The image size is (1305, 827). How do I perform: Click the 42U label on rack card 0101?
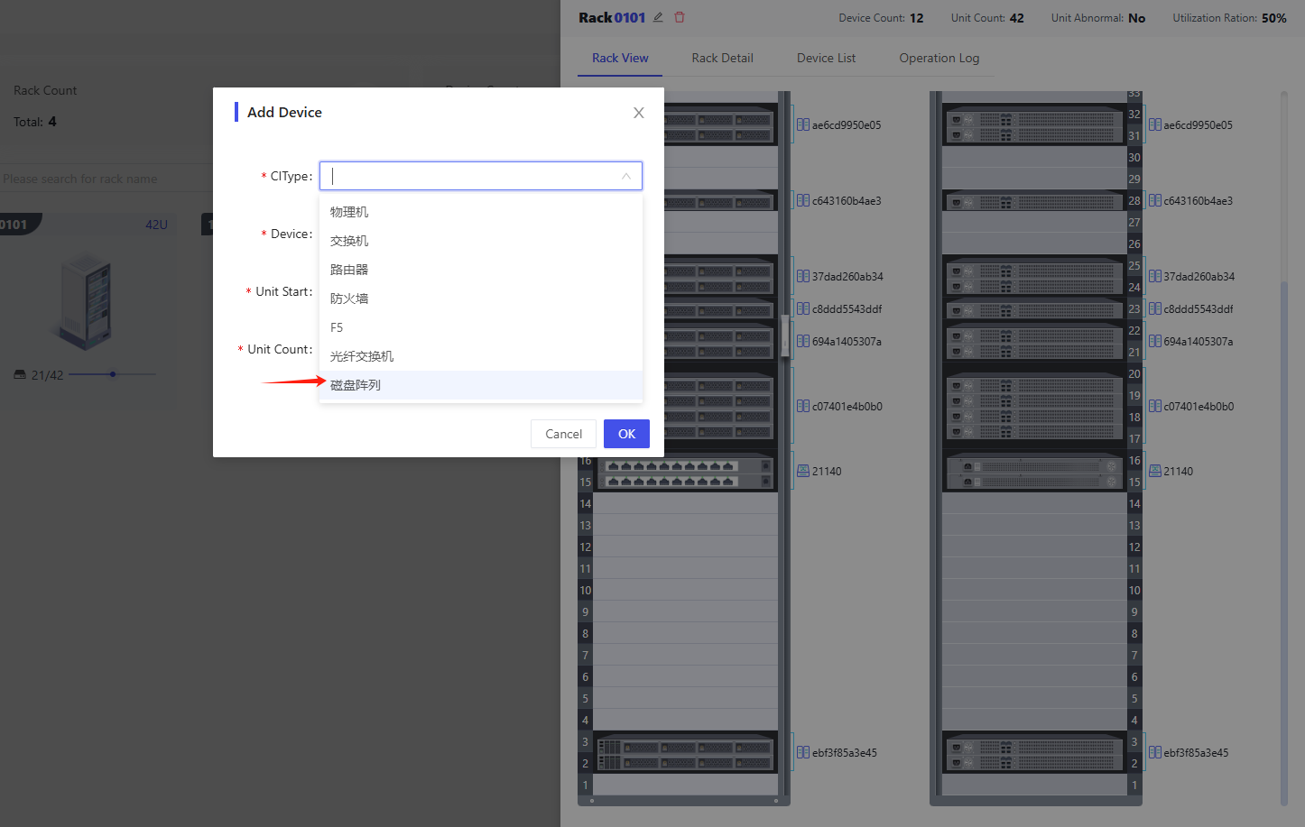click(x=157, y=225)
